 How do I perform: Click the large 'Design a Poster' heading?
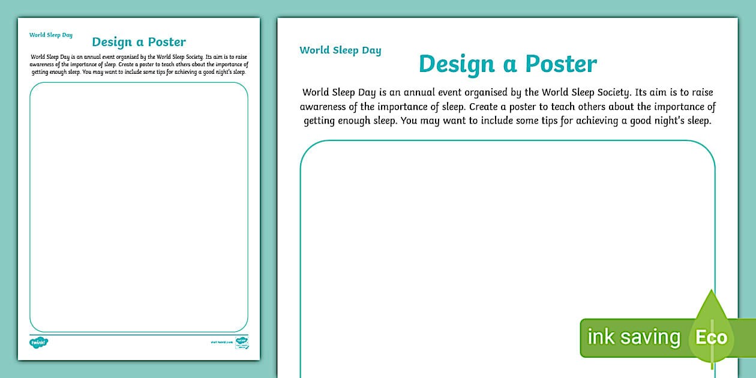(x=508, y=64)
